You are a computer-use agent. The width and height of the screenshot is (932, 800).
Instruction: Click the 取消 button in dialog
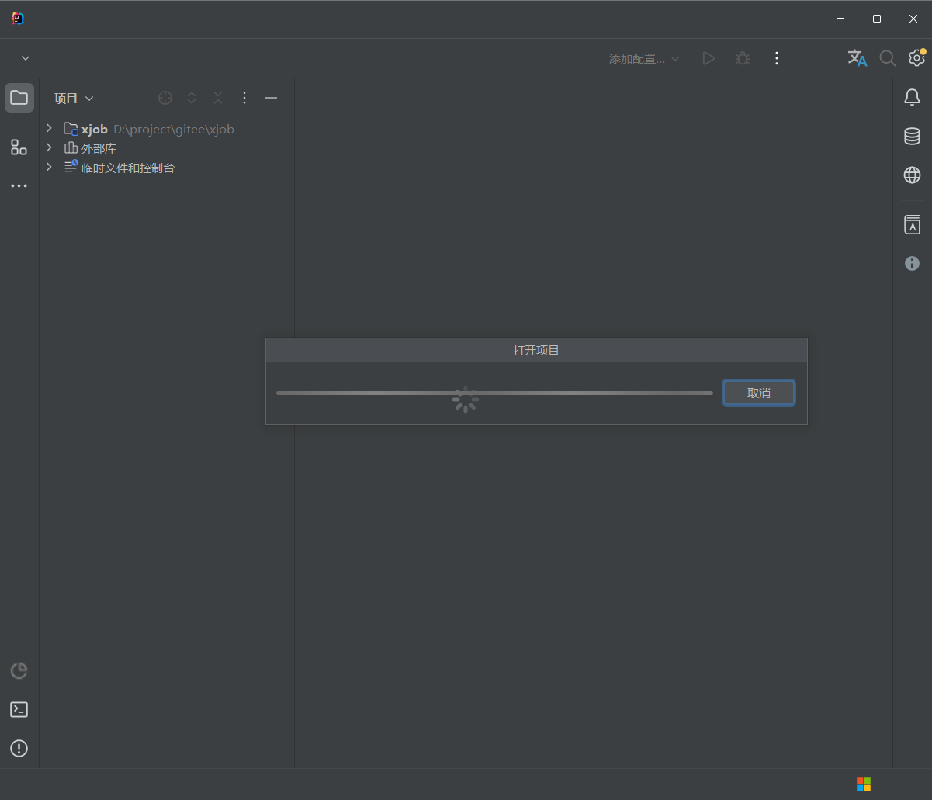point(758,393)
